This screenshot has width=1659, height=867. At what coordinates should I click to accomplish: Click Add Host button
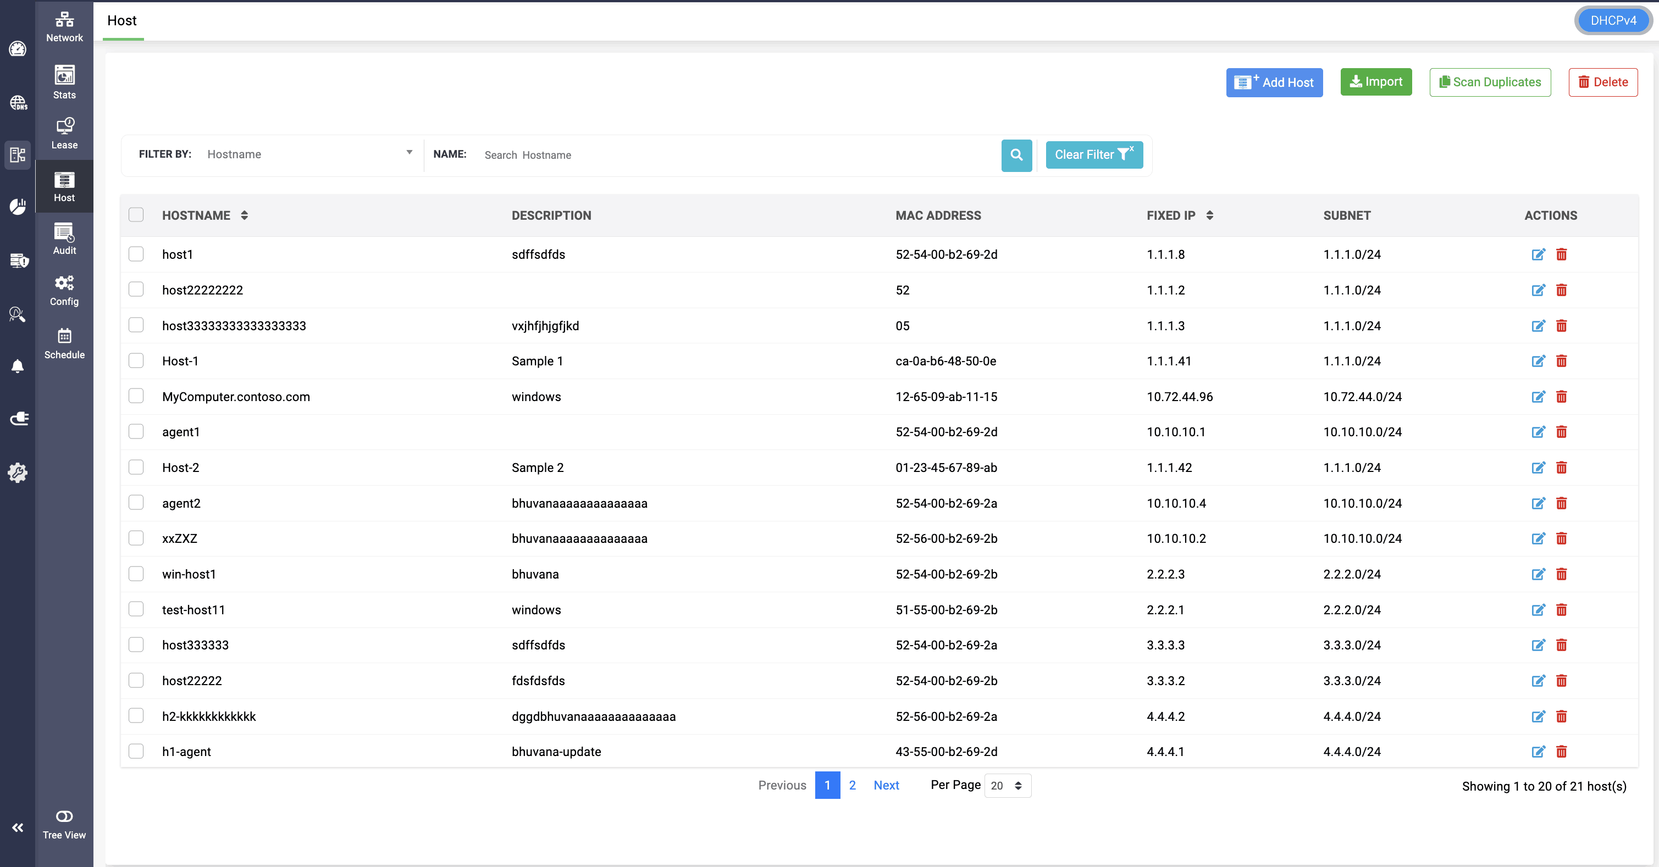1274,82
